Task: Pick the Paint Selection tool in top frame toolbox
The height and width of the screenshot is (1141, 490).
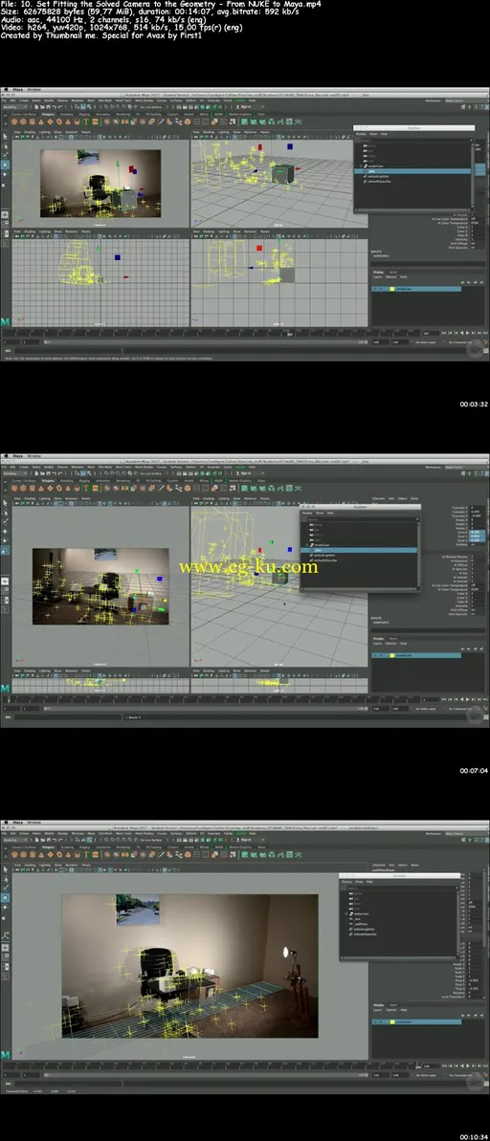Action: pos(5,155)
